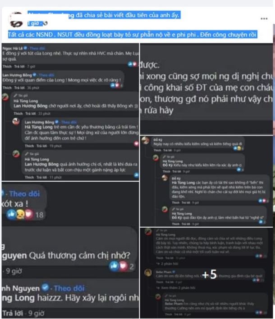This screenshot has height=319, width=275.
Task: Click the post caption about NSND, NSUT
Action: [132, 35]
